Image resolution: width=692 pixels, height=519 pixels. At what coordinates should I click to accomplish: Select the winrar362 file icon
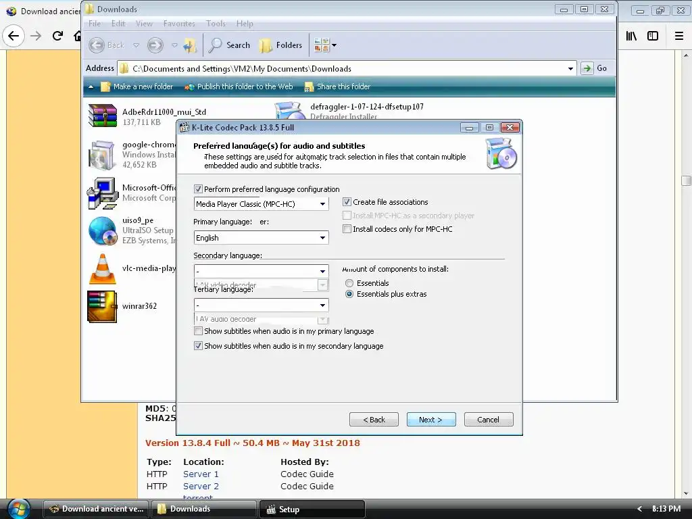(x=103, y=307)
